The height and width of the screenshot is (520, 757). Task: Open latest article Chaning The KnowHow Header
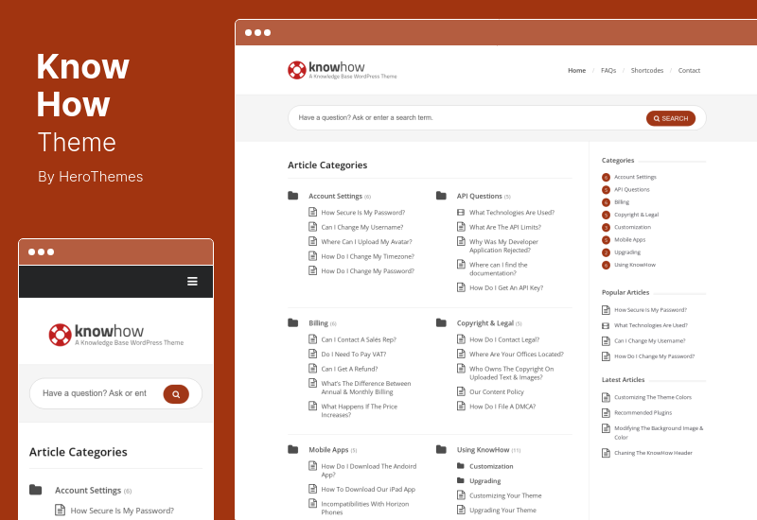click(653, 453)
